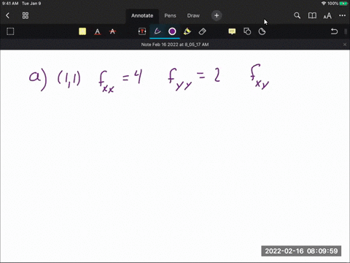Select the eraser tool
The width and height of the screenshot is (350, 263).
[x=202, y=31]
